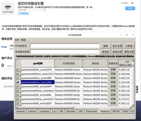The width and height of the screenshot is (141, 121).
Task: Click the 安装状态 column header
Action: [113, 63]
